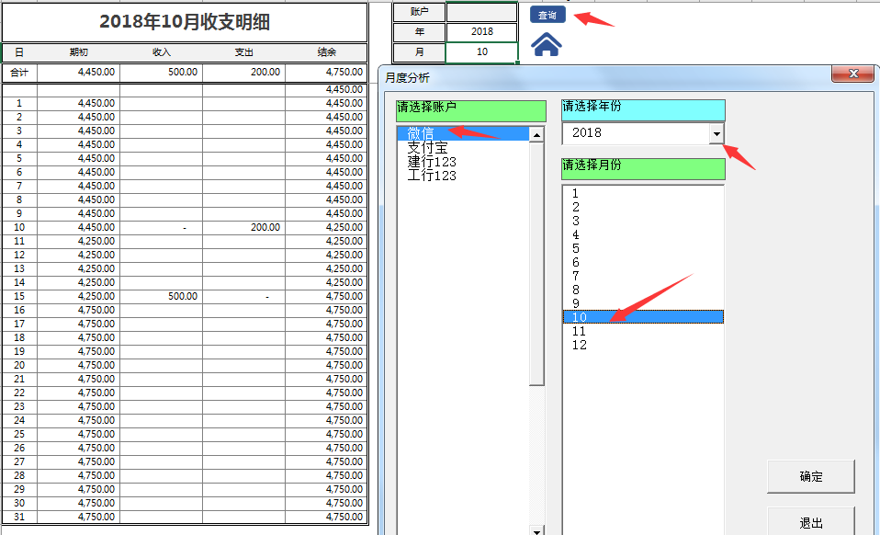
Task: Click total expense cell 200.00 in 合计 row
Action: click(x=243, y=73)
